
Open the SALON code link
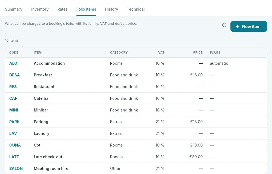[x=16, y=169]
